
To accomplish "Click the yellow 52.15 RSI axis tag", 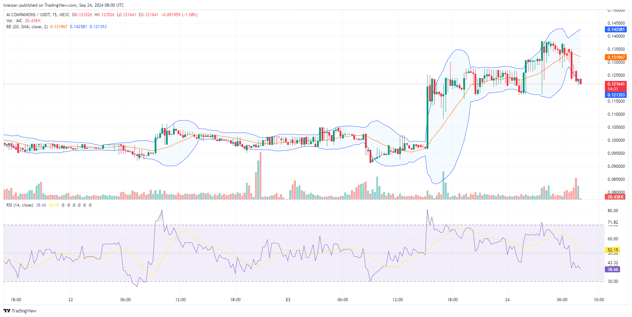I will 612,250.
